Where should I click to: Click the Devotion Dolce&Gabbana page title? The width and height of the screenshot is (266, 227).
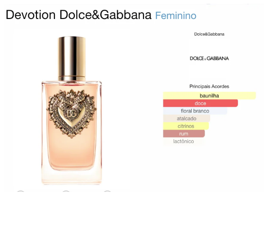pos(79,15)
